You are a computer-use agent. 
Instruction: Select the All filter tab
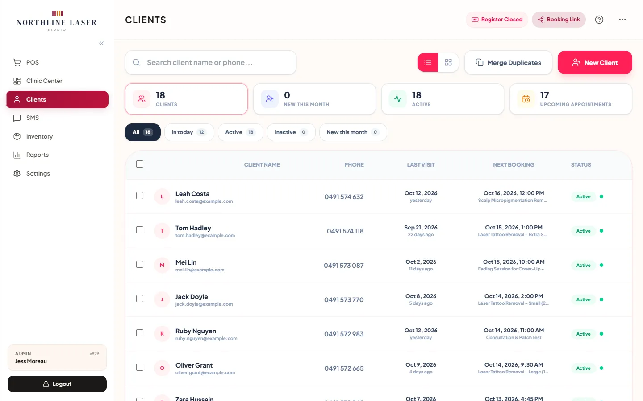point(143,132)
